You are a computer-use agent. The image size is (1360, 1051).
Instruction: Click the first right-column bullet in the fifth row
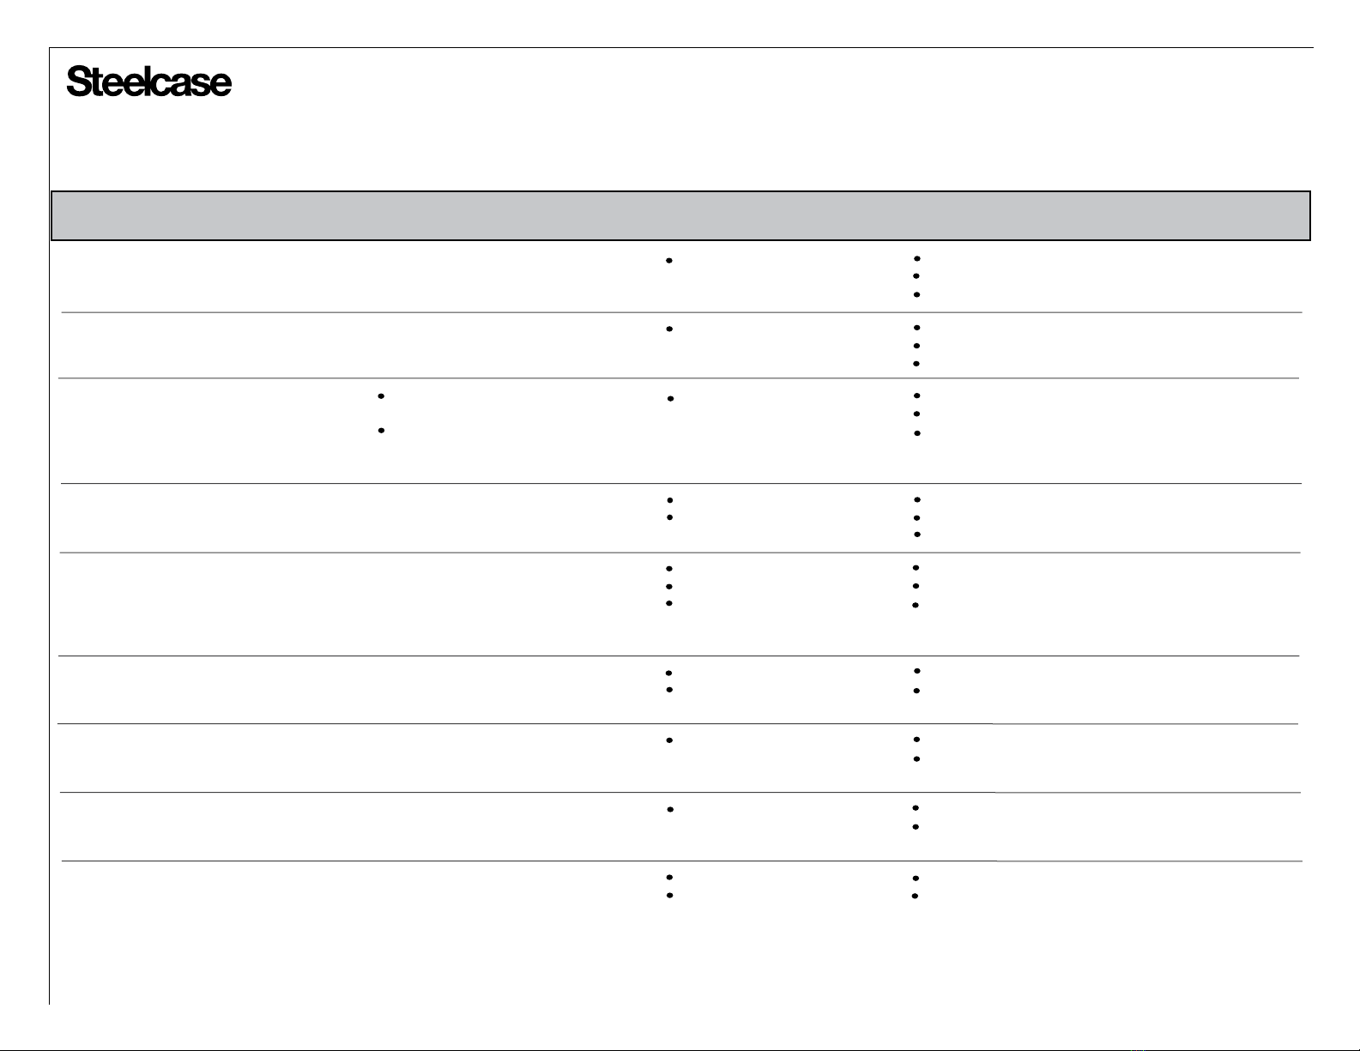(916, 568)
